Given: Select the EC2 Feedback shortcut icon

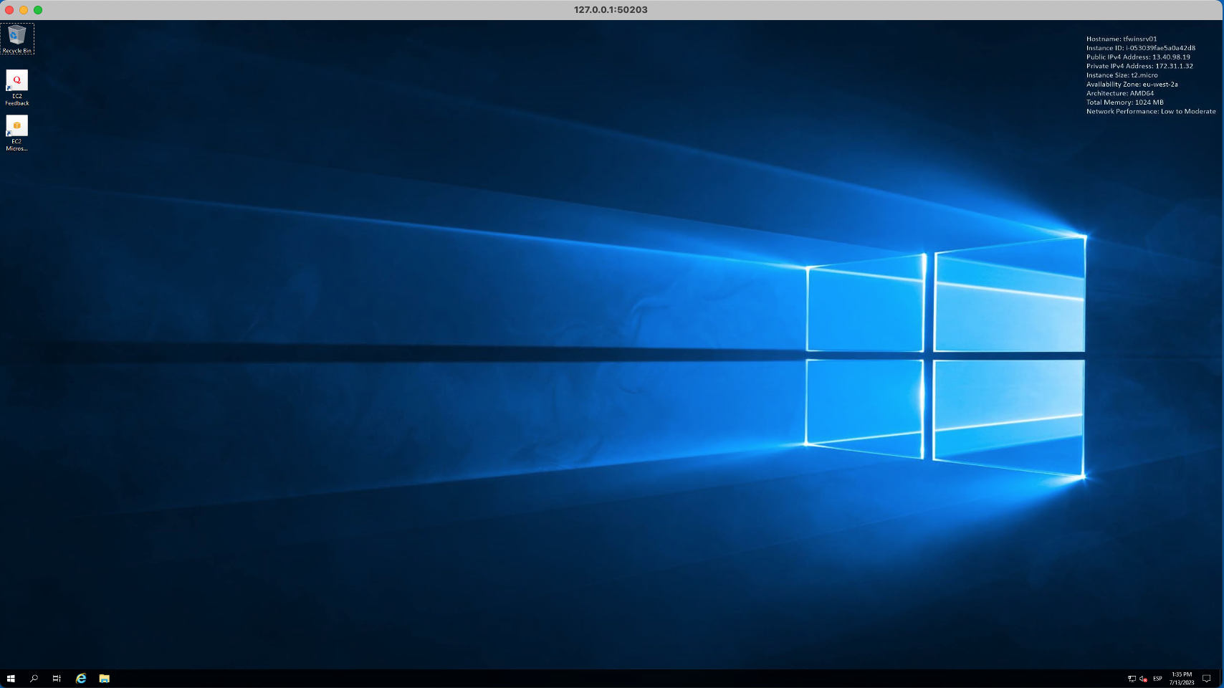Looking at the screenshot, I should click(x=17, y=88).
